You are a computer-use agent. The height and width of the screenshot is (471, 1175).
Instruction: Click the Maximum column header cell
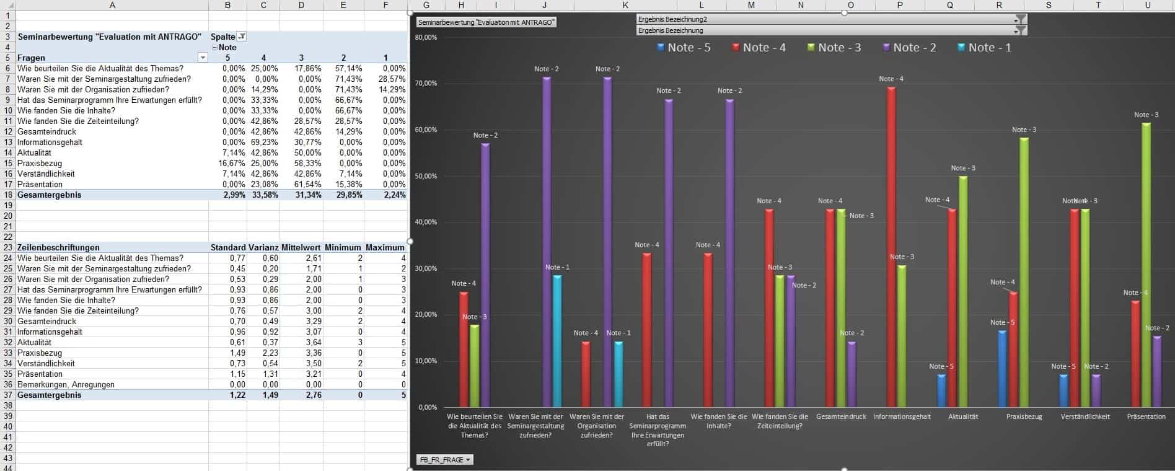[385, 247]
